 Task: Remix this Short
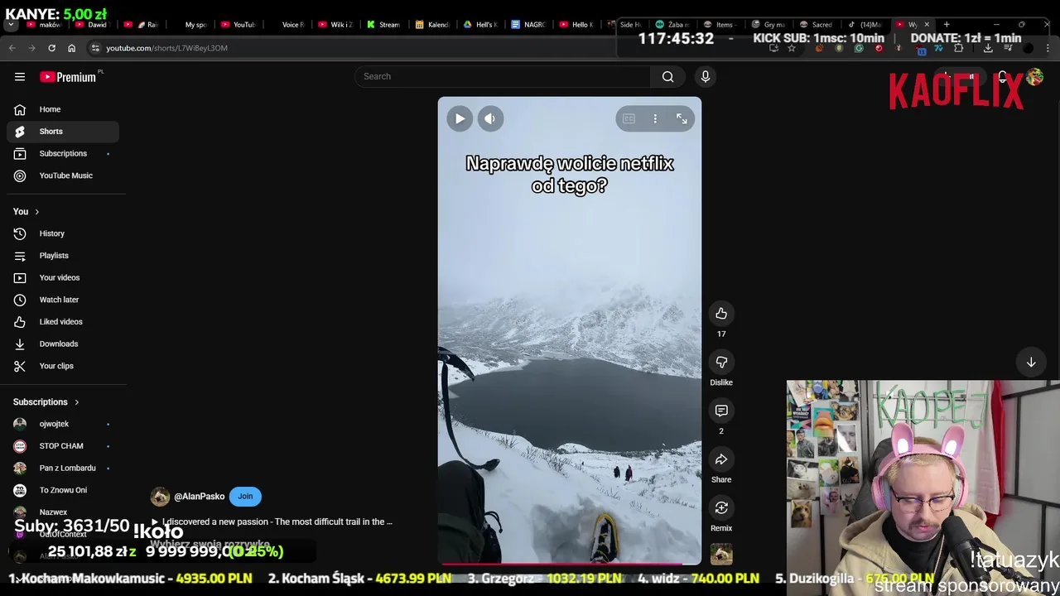point(721,507)
